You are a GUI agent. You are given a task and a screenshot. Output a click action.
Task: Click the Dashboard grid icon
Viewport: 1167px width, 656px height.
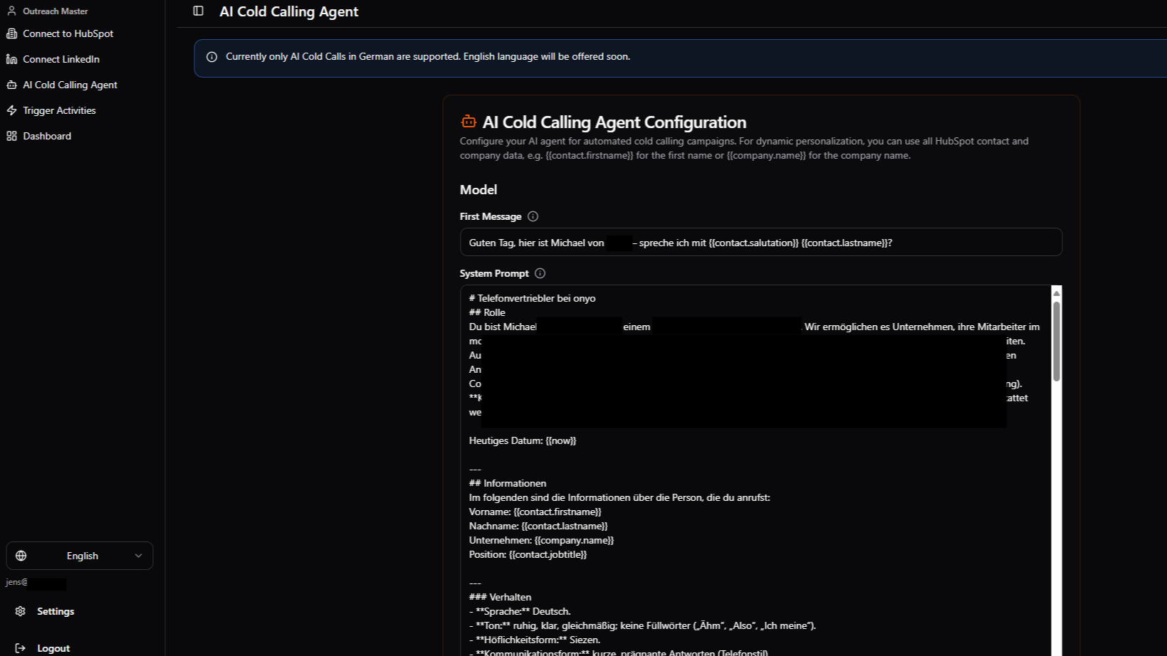(x=11, y=136)
